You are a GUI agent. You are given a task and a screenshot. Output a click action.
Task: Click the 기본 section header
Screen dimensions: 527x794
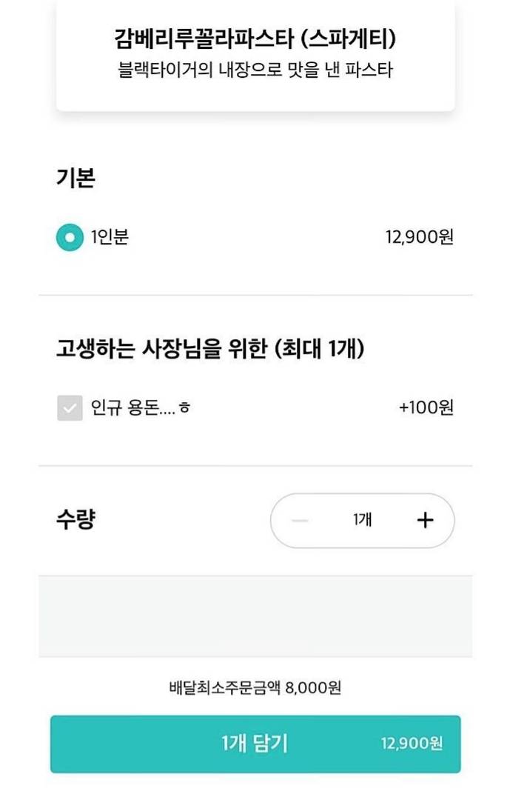pyautogui.click(x=75, y=179)
